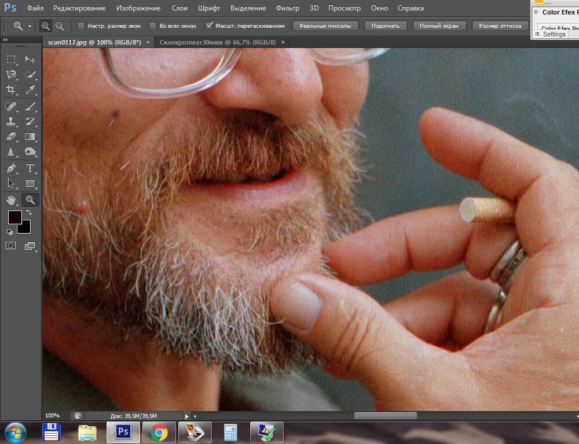The width and height of the screenshot is (579, 444).
Task: Click the zoom out magnifier in options bar
Action: 60,26
